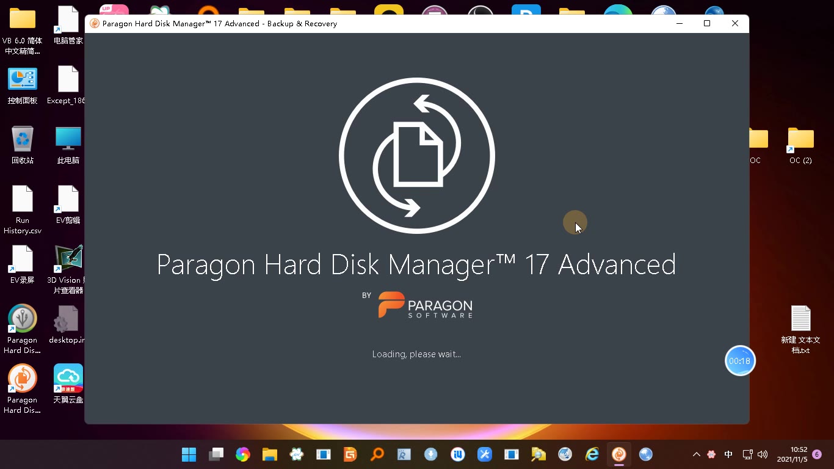Open the colorful pinwheel app in taskbar
The width and height of the screenshot is (834, 469).
pos(243,454)
